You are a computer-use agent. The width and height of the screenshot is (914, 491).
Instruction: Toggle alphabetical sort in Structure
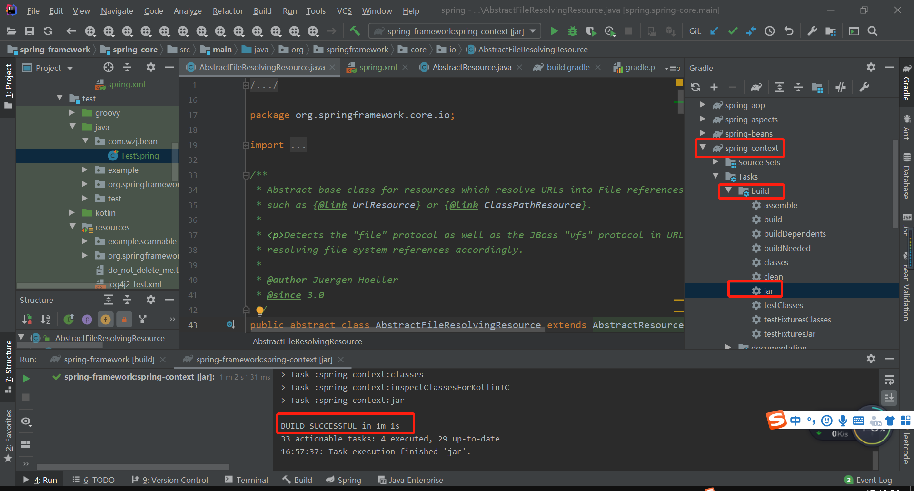pos(45,319)
